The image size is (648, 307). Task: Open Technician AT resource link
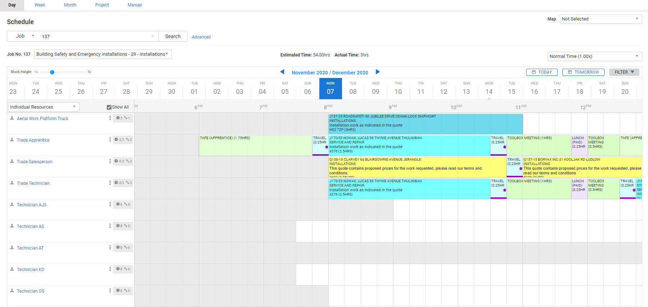click(x=30, y=248)
